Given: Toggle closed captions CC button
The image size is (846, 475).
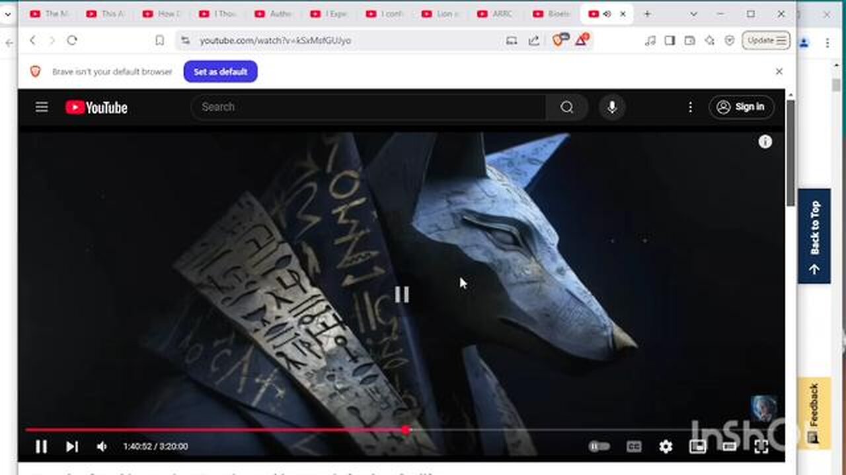Looking at the screenshot, I should point(634,447).
